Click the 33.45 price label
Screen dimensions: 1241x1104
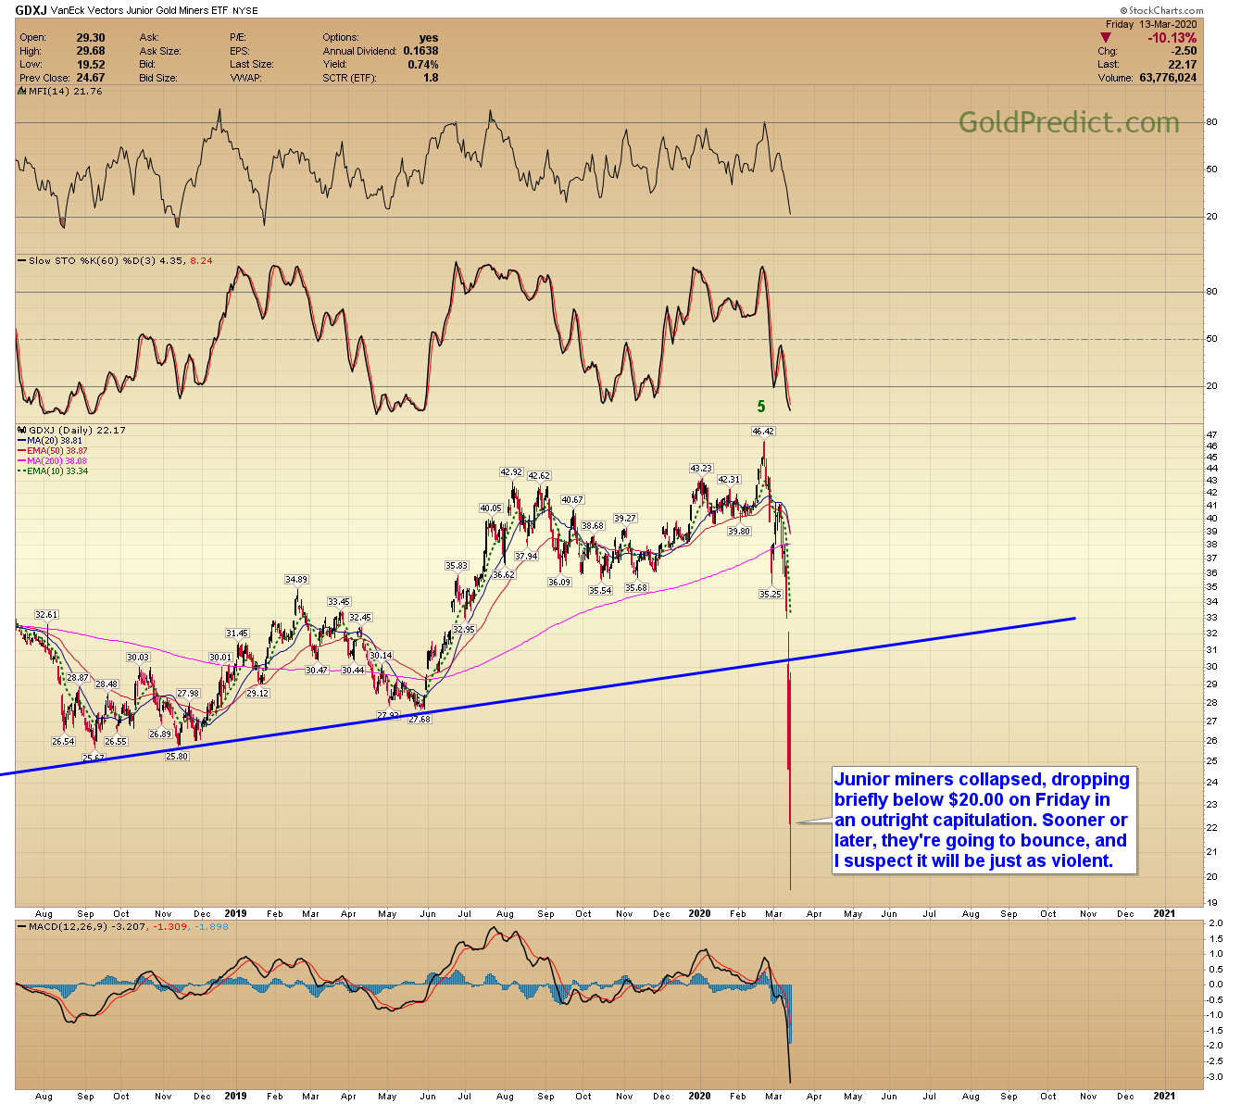[x=339, y=602]
